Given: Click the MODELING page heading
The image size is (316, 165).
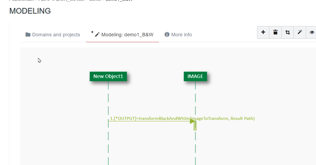Looking at the screenshot, I should 30,11.
